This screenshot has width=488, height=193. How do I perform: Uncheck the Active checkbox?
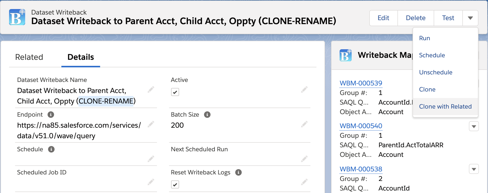pyautogui.click(x=175, y=92)
